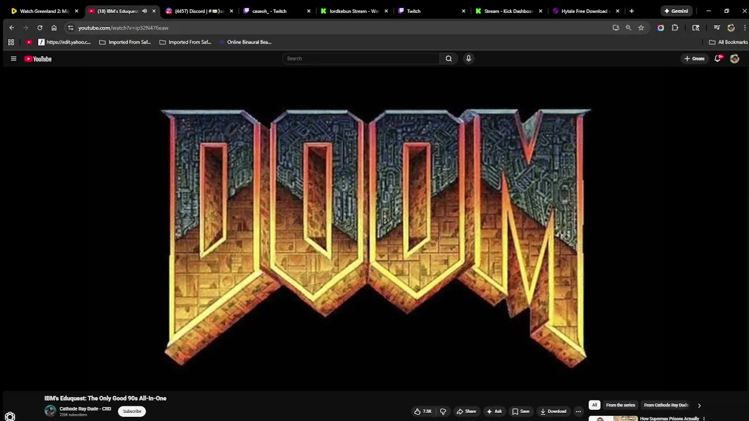749x421 pixels.
Task: Switch to Stream - Kick Dashboard tab
Action: point(508,11)
